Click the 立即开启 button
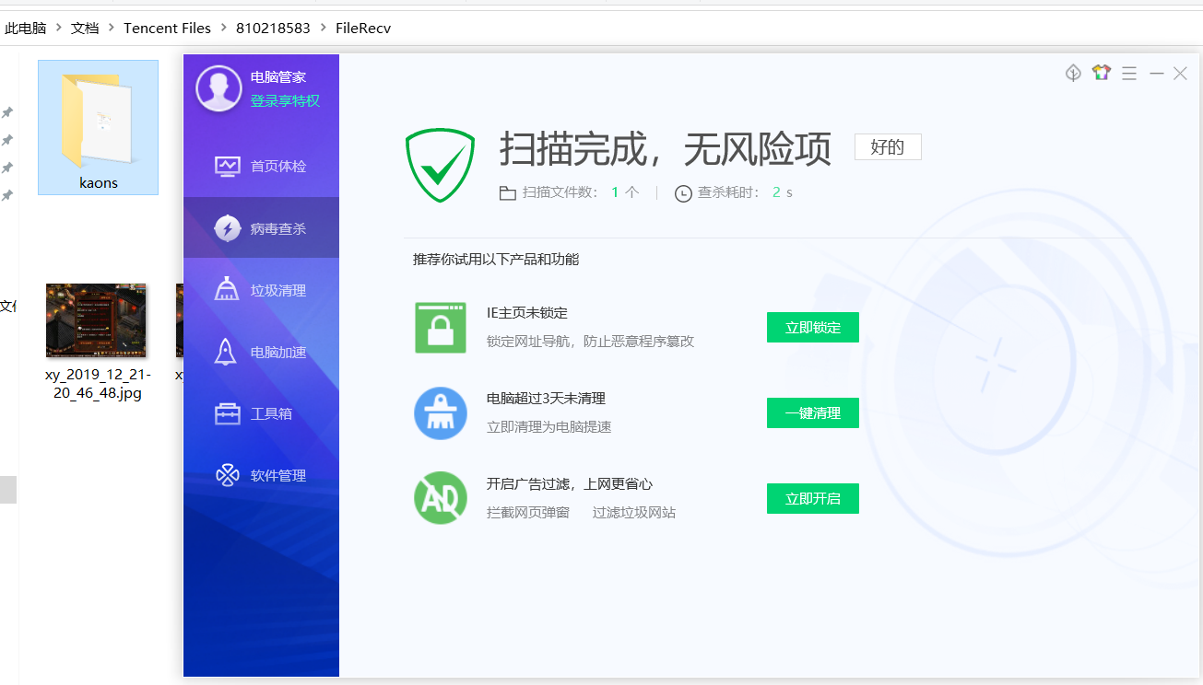The height and width of the screenshot is (685, 1203). tap(812, 499)
